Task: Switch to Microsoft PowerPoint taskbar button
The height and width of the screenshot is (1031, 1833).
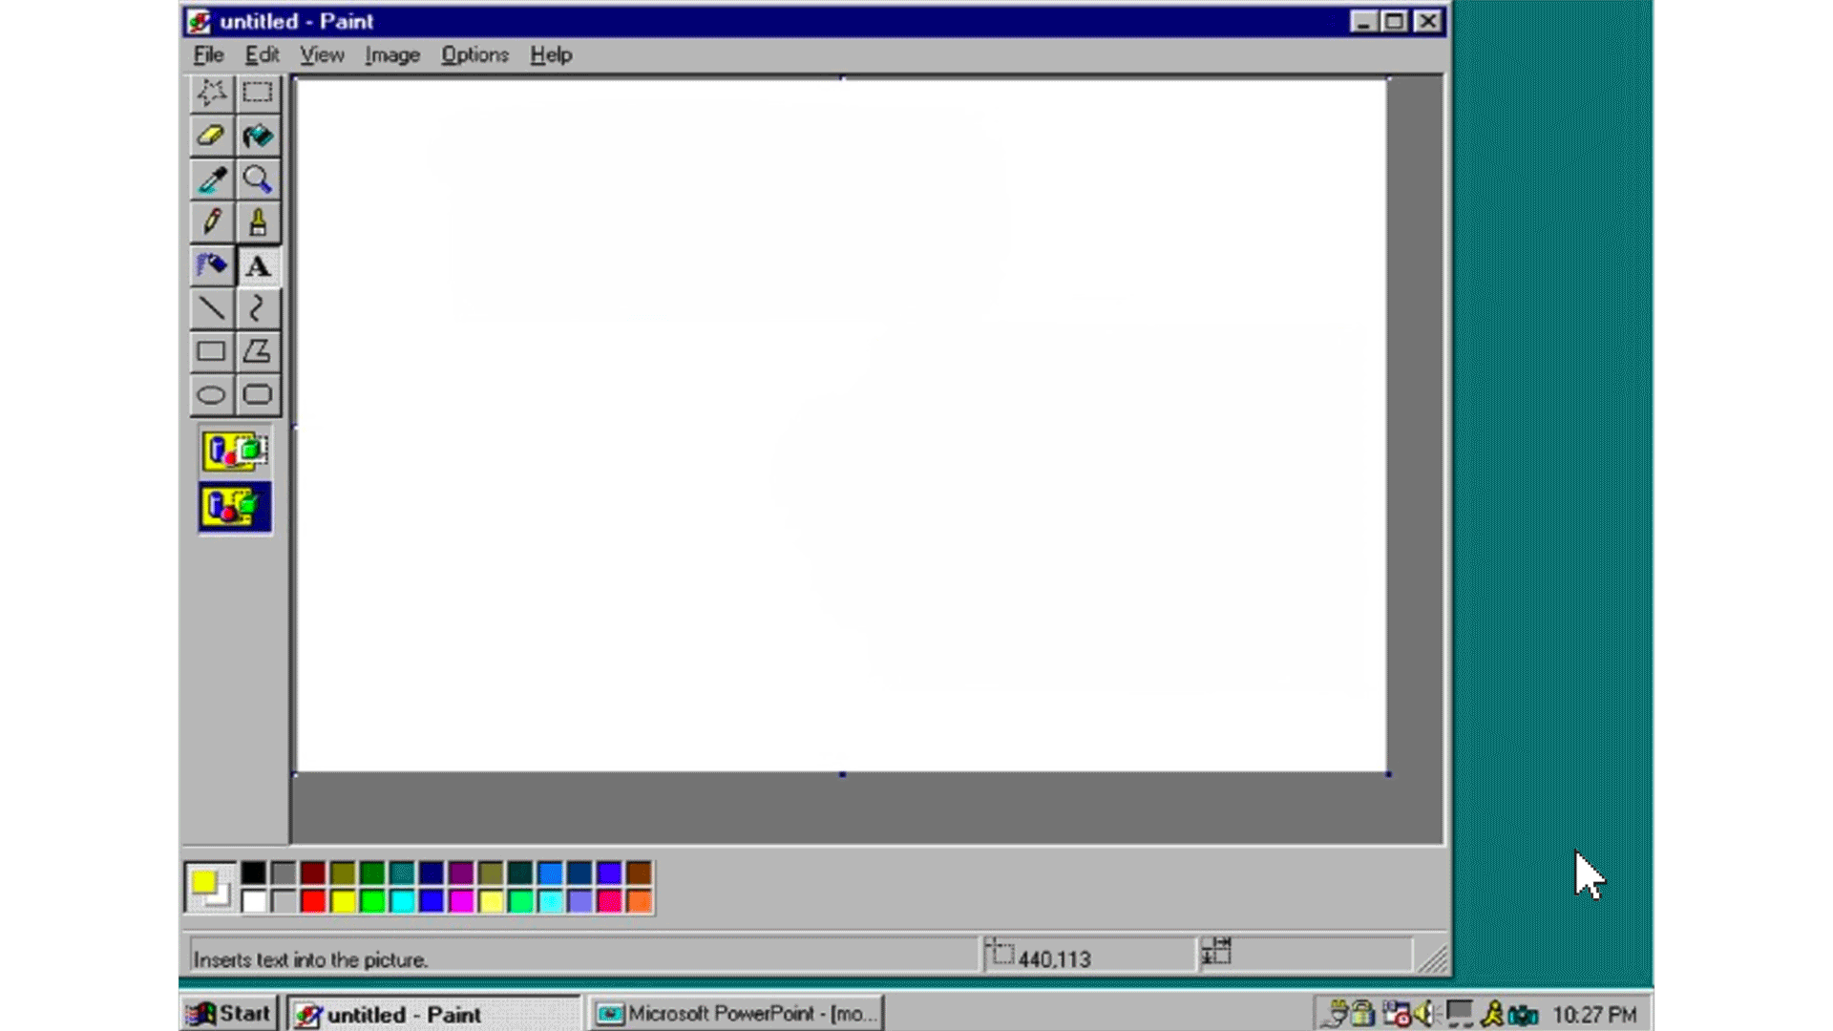Action: tap(737, 1014)
